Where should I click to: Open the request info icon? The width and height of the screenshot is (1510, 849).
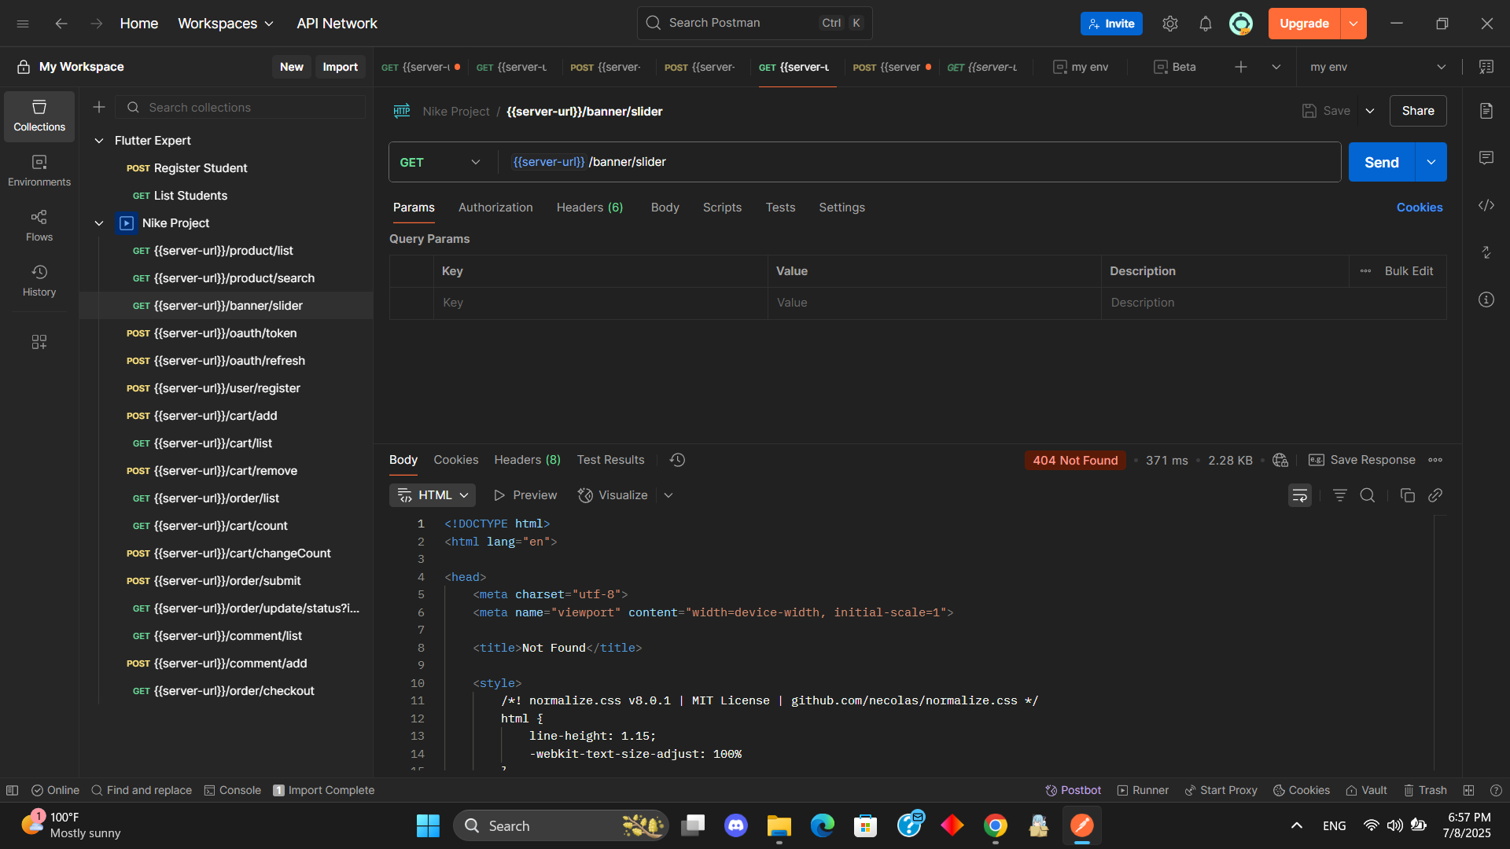click(x=1486, y=300)
